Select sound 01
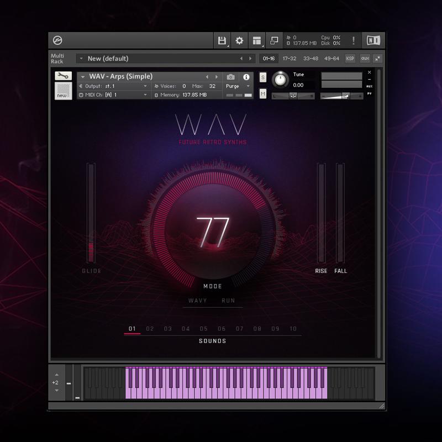The height and width of the screenshot is (442, 442). tap(132, 329)
